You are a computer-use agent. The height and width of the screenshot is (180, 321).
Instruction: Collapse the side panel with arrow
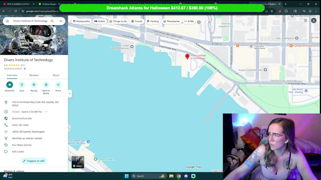click(x=70, y=94)
